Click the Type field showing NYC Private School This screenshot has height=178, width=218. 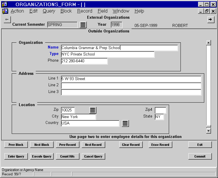click(108, 54)
